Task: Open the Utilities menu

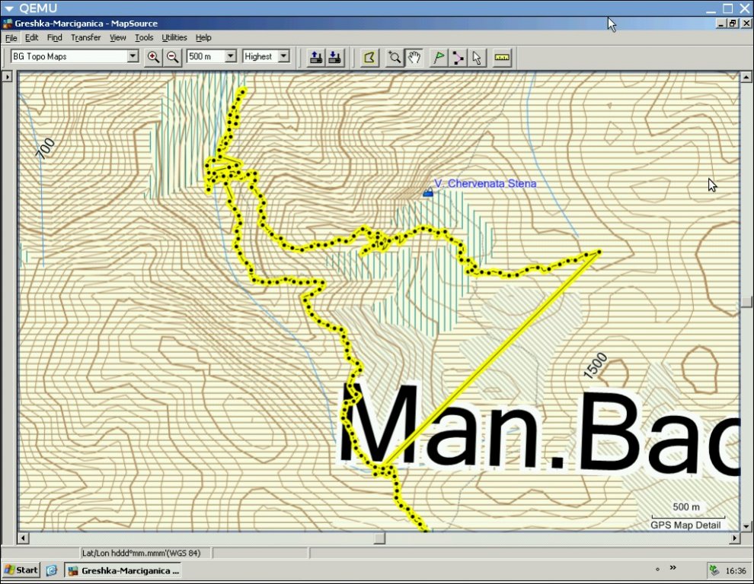Action: click(x=174, y=37)
